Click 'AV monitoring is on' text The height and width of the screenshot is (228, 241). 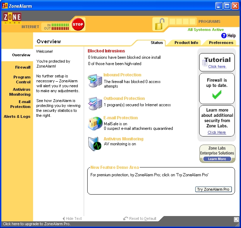(120, 144)
